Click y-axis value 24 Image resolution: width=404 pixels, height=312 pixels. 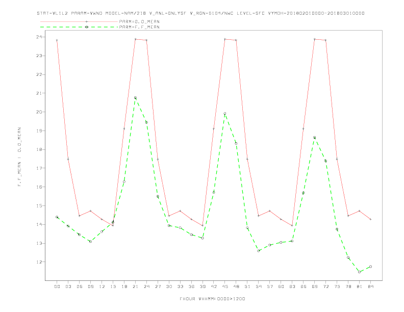point(39,37)
